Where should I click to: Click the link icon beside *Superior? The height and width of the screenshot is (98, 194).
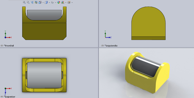pos(2,97)
